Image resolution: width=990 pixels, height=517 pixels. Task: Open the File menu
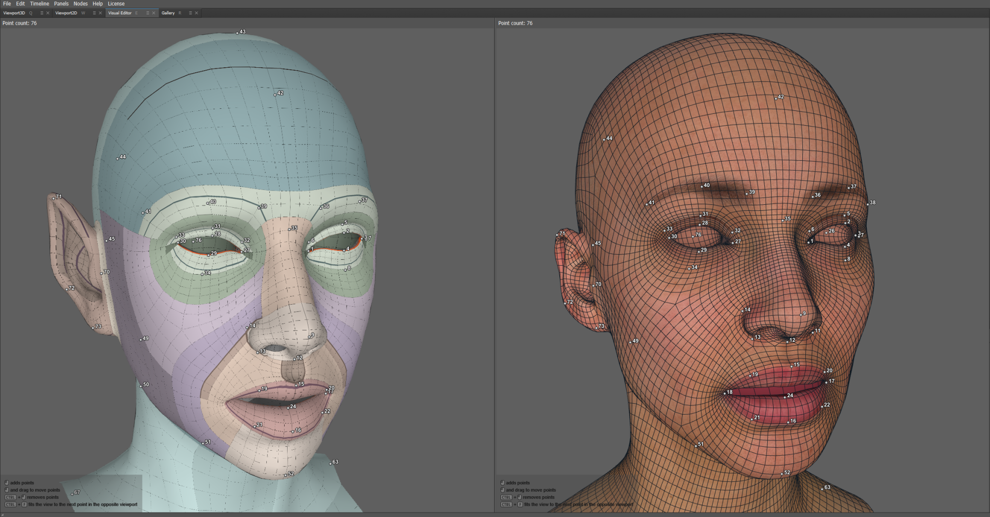[x=7, y=3]
